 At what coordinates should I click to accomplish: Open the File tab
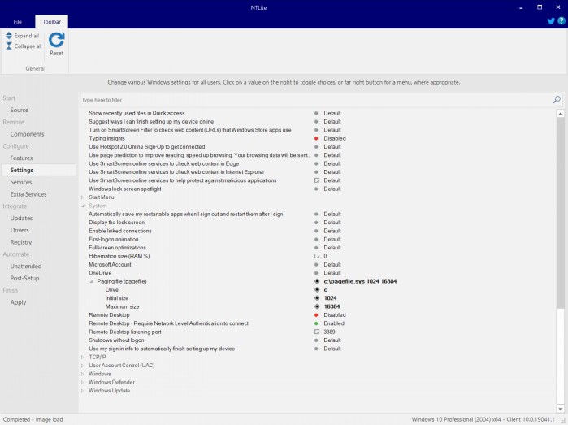[x=17, y=21]
